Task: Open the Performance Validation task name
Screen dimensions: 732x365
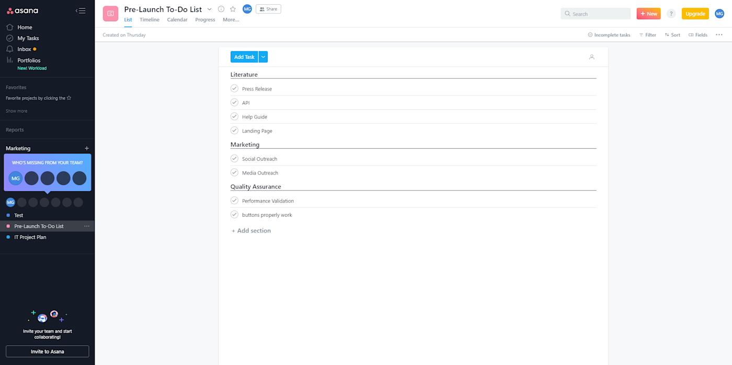Action: [268, 201]
